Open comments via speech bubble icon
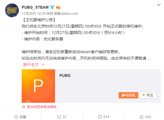This screenshot has height=120, width=164. pos(100,117)
